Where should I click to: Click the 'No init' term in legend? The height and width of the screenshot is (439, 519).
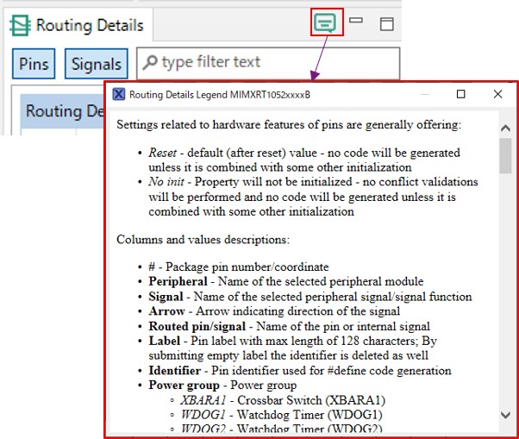pos(166,182)
